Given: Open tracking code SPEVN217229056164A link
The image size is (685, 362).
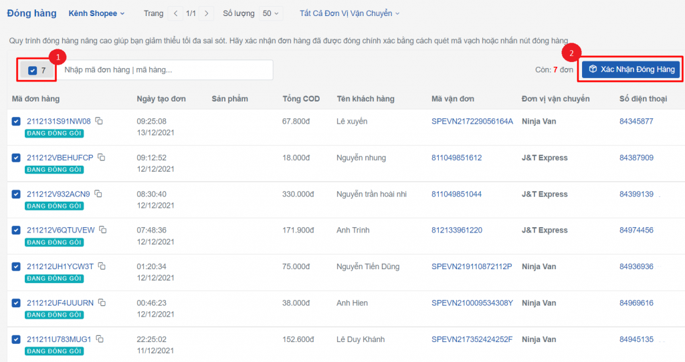Looking at the screenshot, I should coord(472,122).
